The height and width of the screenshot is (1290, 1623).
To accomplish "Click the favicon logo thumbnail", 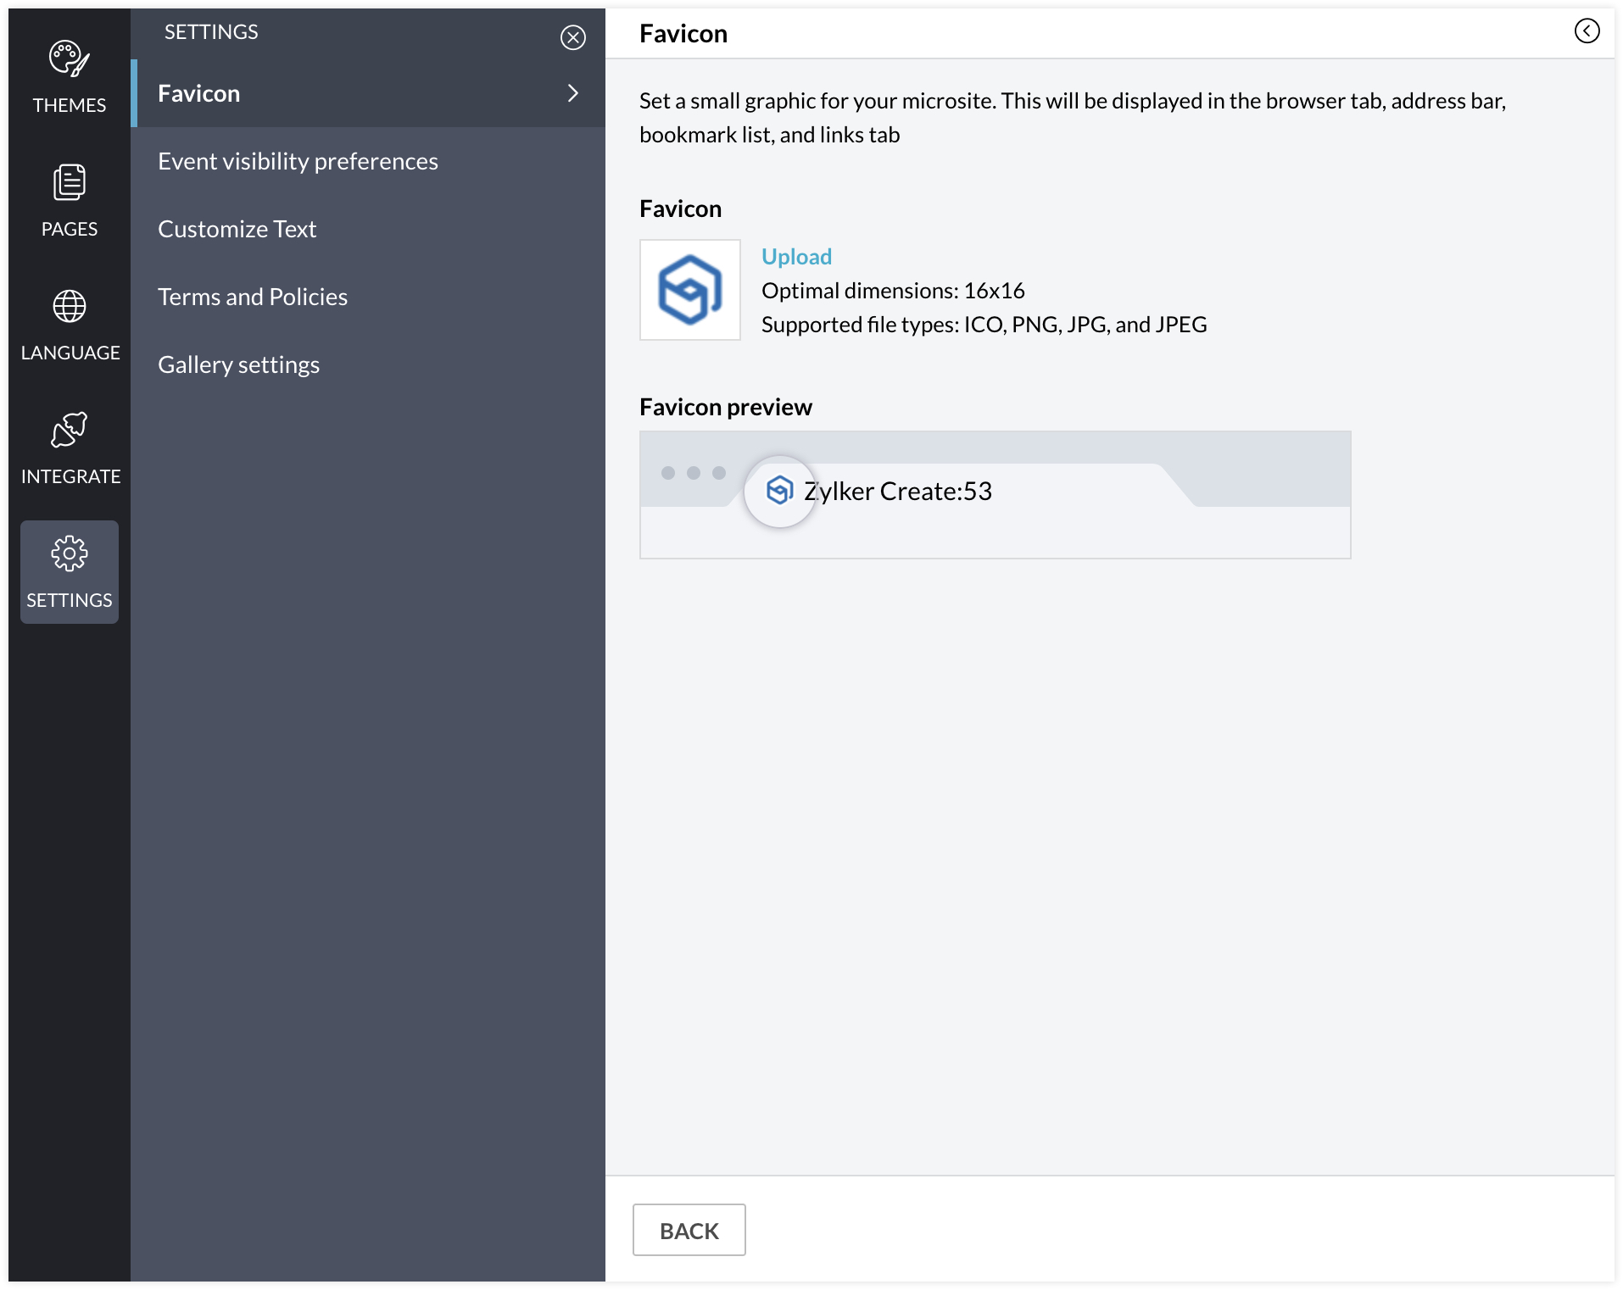I will (x=689, y=290).
